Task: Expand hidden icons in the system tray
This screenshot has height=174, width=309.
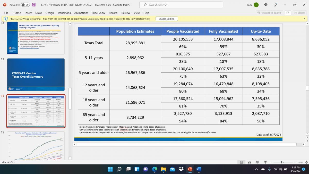Action: click(x=256, y=169)
